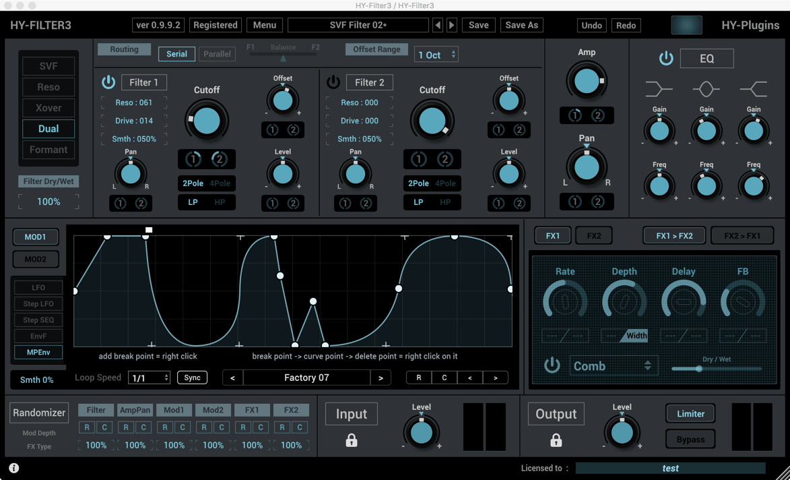The height and width of the screenshot is (480, 790).
Task: Select the low-shelf band icon in the EQ
Action: [659, 88]
